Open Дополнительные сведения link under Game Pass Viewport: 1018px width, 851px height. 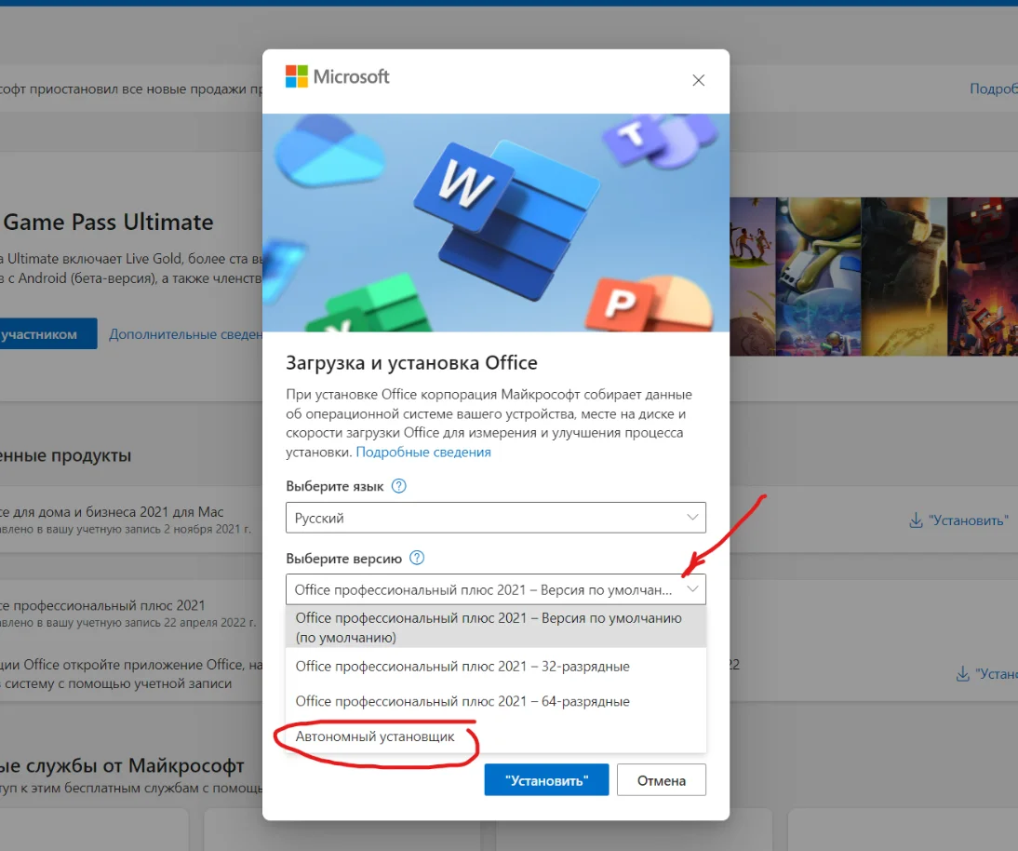(186, 334)
